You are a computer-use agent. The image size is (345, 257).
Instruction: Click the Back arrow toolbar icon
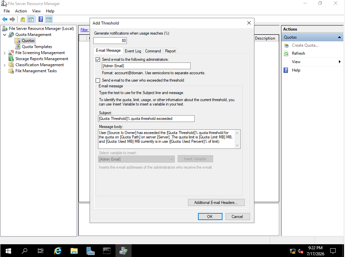click(5, 19)
